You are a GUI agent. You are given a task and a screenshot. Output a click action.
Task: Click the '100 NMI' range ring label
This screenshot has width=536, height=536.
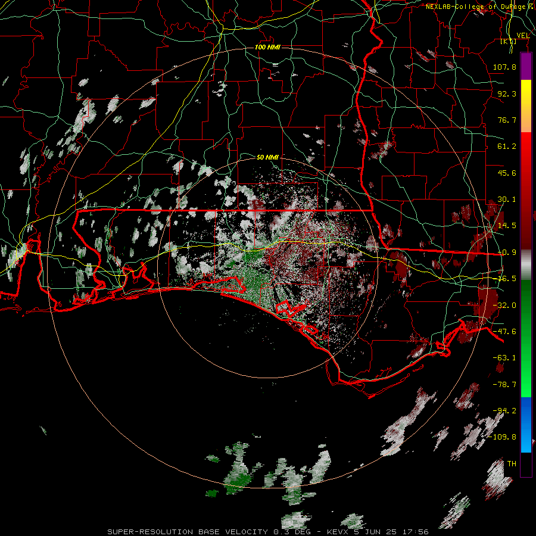click(267, 47)
